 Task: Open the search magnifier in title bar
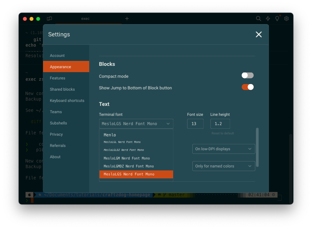click(258, 19)
